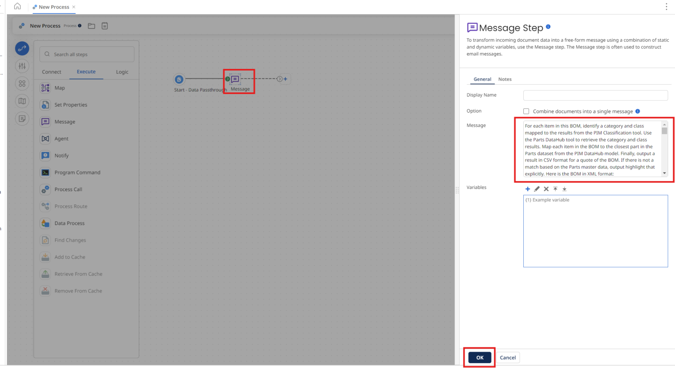This screenshot has width=675, height=368.
Task: Click the add variable plus icon
Action: [527, 189]
